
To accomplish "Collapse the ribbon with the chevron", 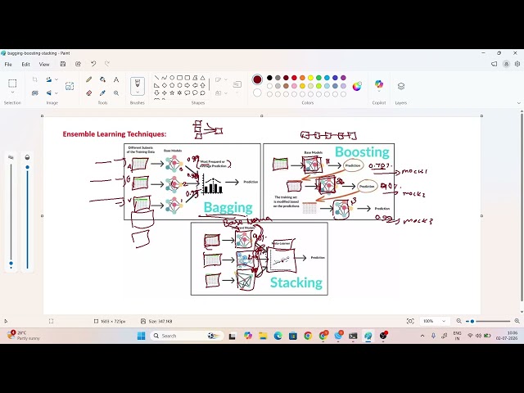I will coord(518,103).
